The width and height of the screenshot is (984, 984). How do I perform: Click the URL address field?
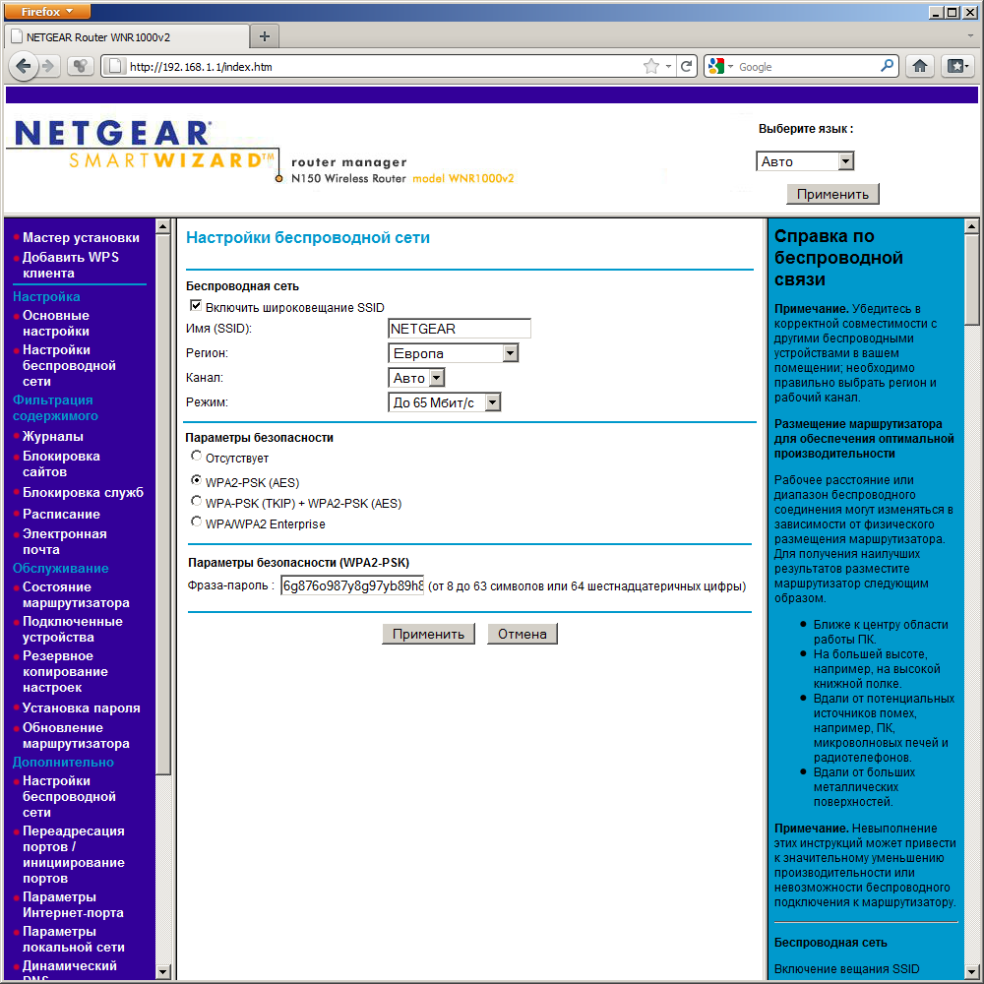383,67
